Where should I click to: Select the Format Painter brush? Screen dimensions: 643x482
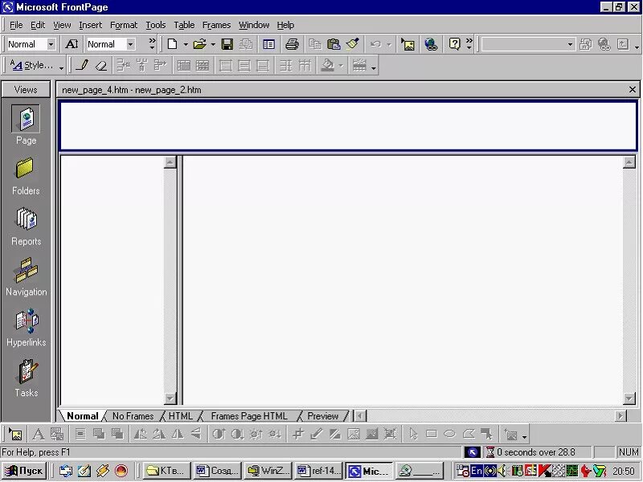pos(353,44)
